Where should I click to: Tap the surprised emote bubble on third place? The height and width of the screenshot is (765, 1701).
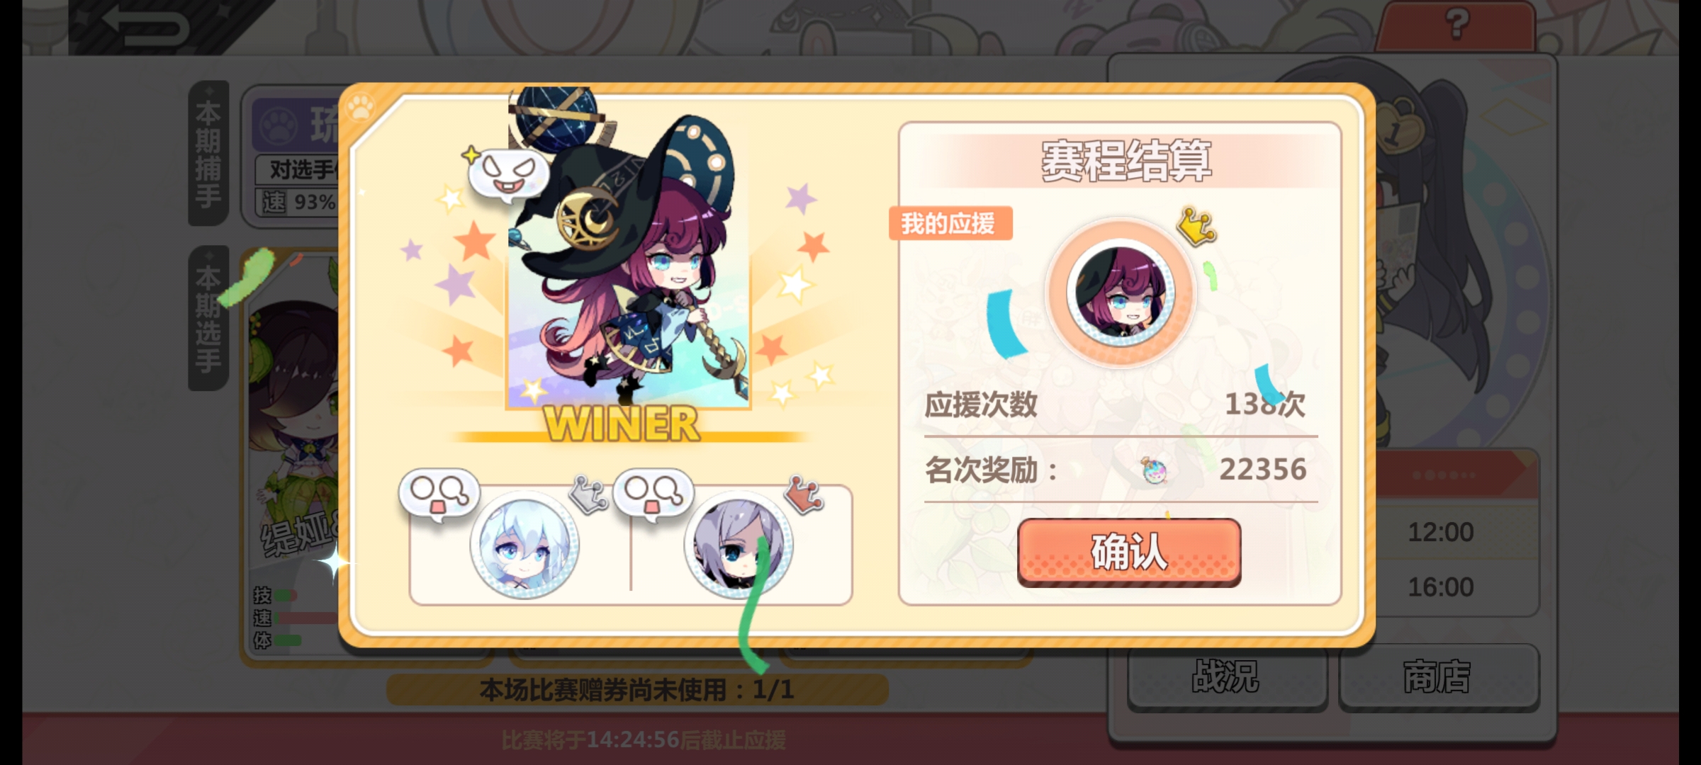653,494
